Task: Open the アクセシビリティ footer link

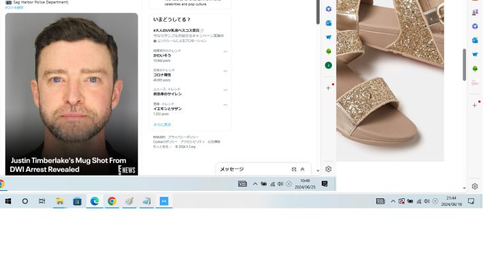Action: (193, 142)
